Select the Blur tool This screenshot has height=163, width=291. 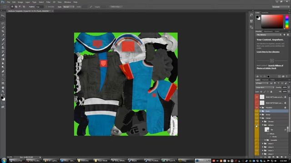(3, 63)
